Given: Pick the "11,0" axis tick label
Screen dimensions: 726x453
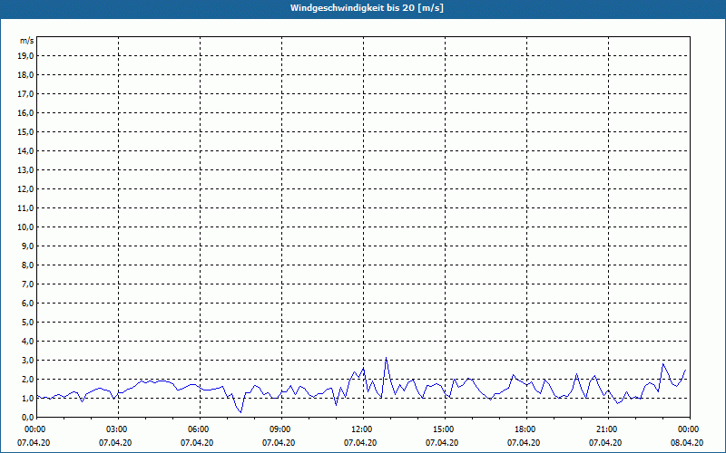Looking at the screenshot, I should tap(25, 208).
